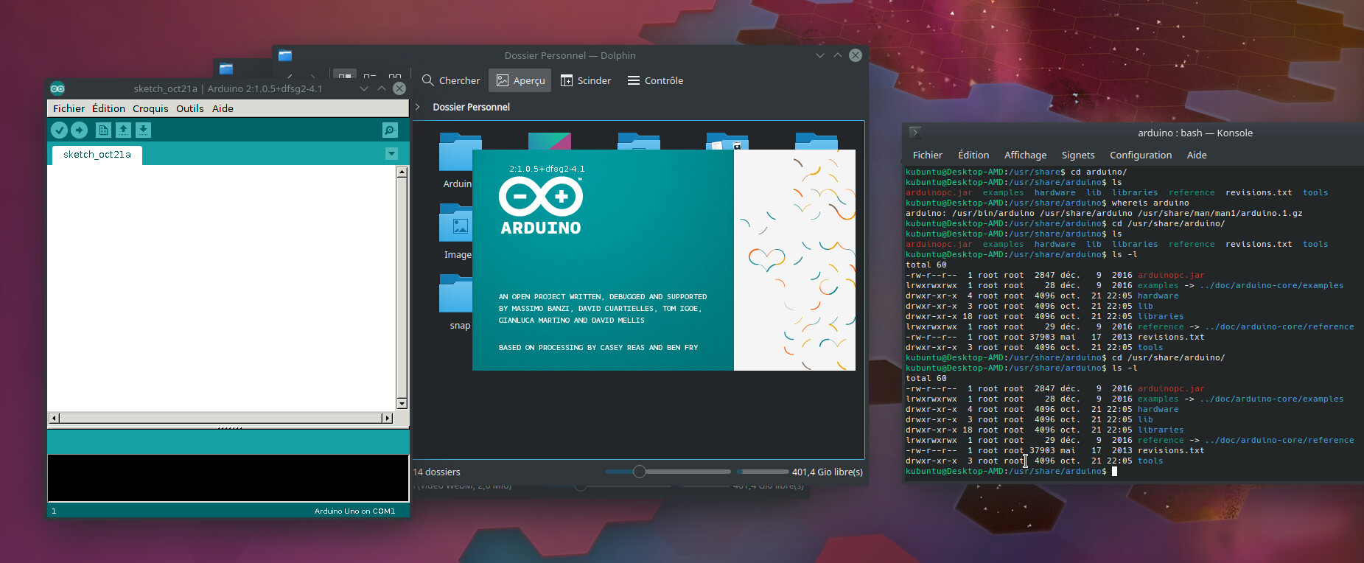This screenshot has width=1364, height=563.
Task: Click the Save sketch down-arrow icon
Action: click(143, 130)
